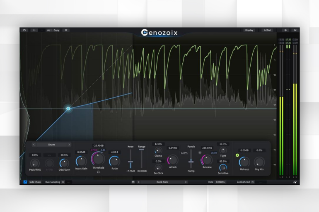
Task: Click the Ratio 4.83:1 value field
Action: click(114, 152)
